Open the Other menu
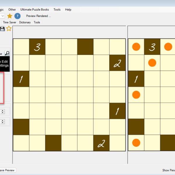The width and height of the screenshot is (175, 175). (x=12, y=10)
